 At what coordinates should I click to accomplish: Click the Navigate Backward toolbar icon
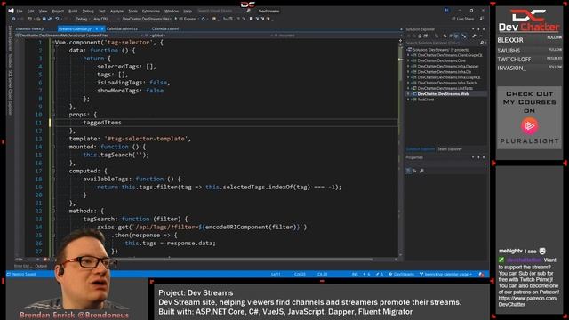point(14,19)
